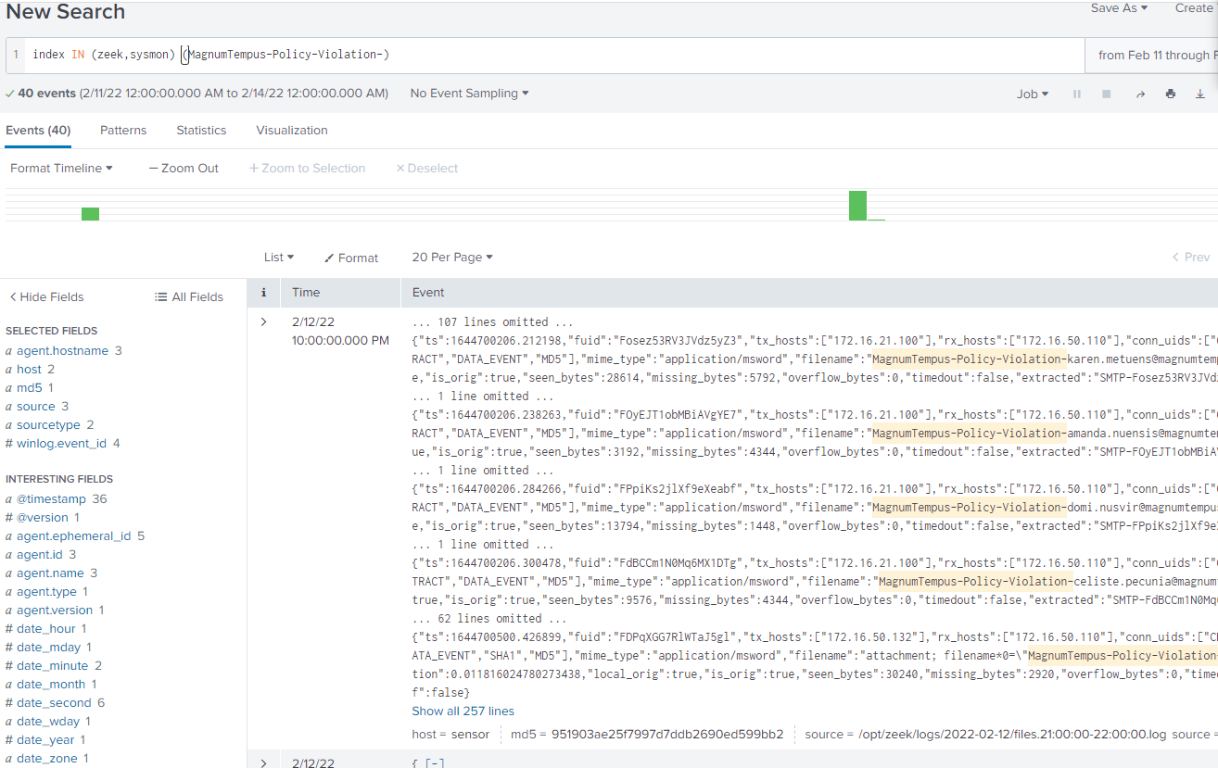Screen dimensions: 1218x768
Task: Click the Format results button
Action: point(351,258)
